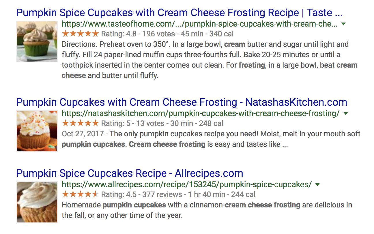Click the "Oct 27, 2017" date text
The height and width of the screenshot is (234, 374).
[x=83, y=134]
